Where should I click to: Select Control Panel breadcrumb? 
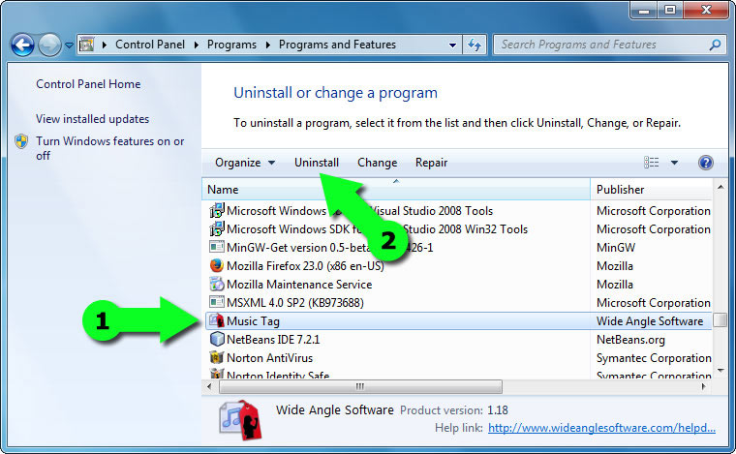[150, 45]
